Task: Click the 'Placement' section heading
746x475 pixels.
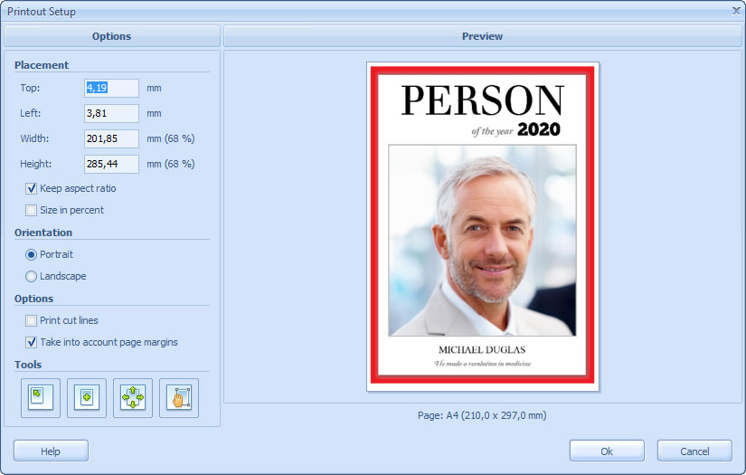Action: click(42, 65)
